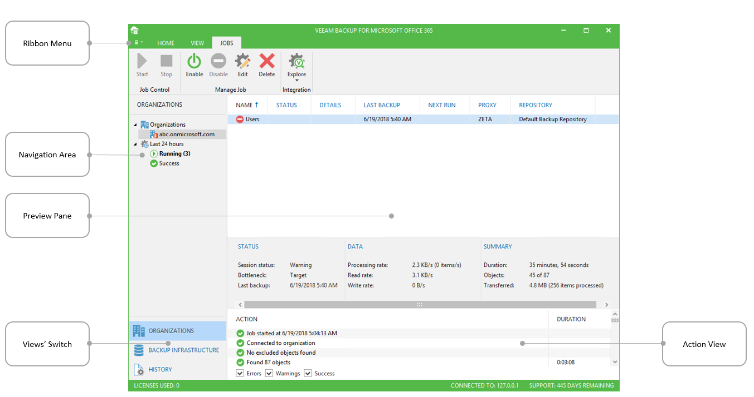The image size is (754, 397).
Task: Click the green Enable power icon
Action: coord(194,61)
